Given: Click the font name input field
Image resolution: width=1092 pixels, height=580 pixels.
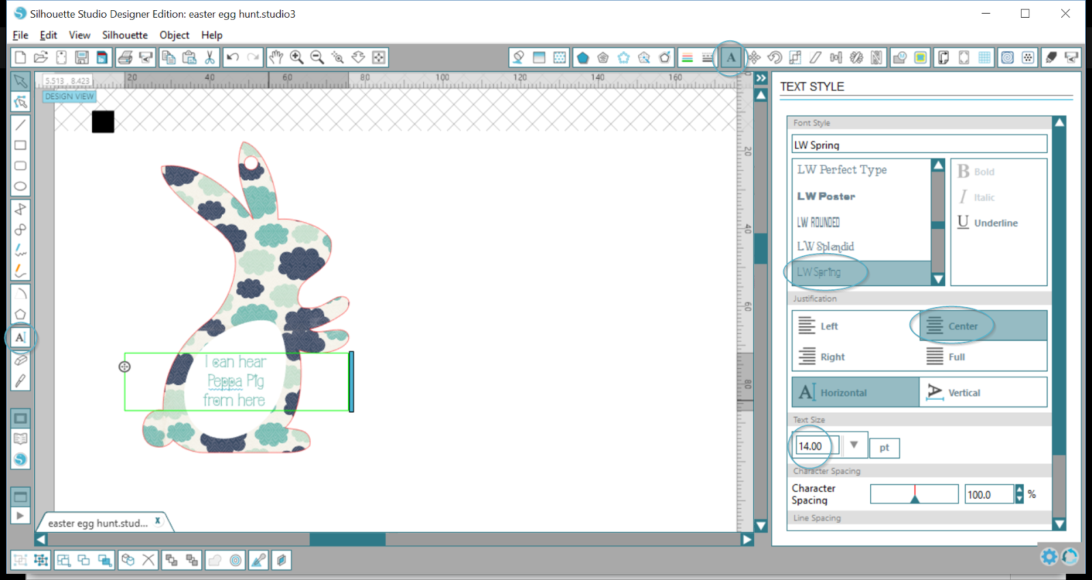Looking at the screenshot, I should tap(919, 144).
